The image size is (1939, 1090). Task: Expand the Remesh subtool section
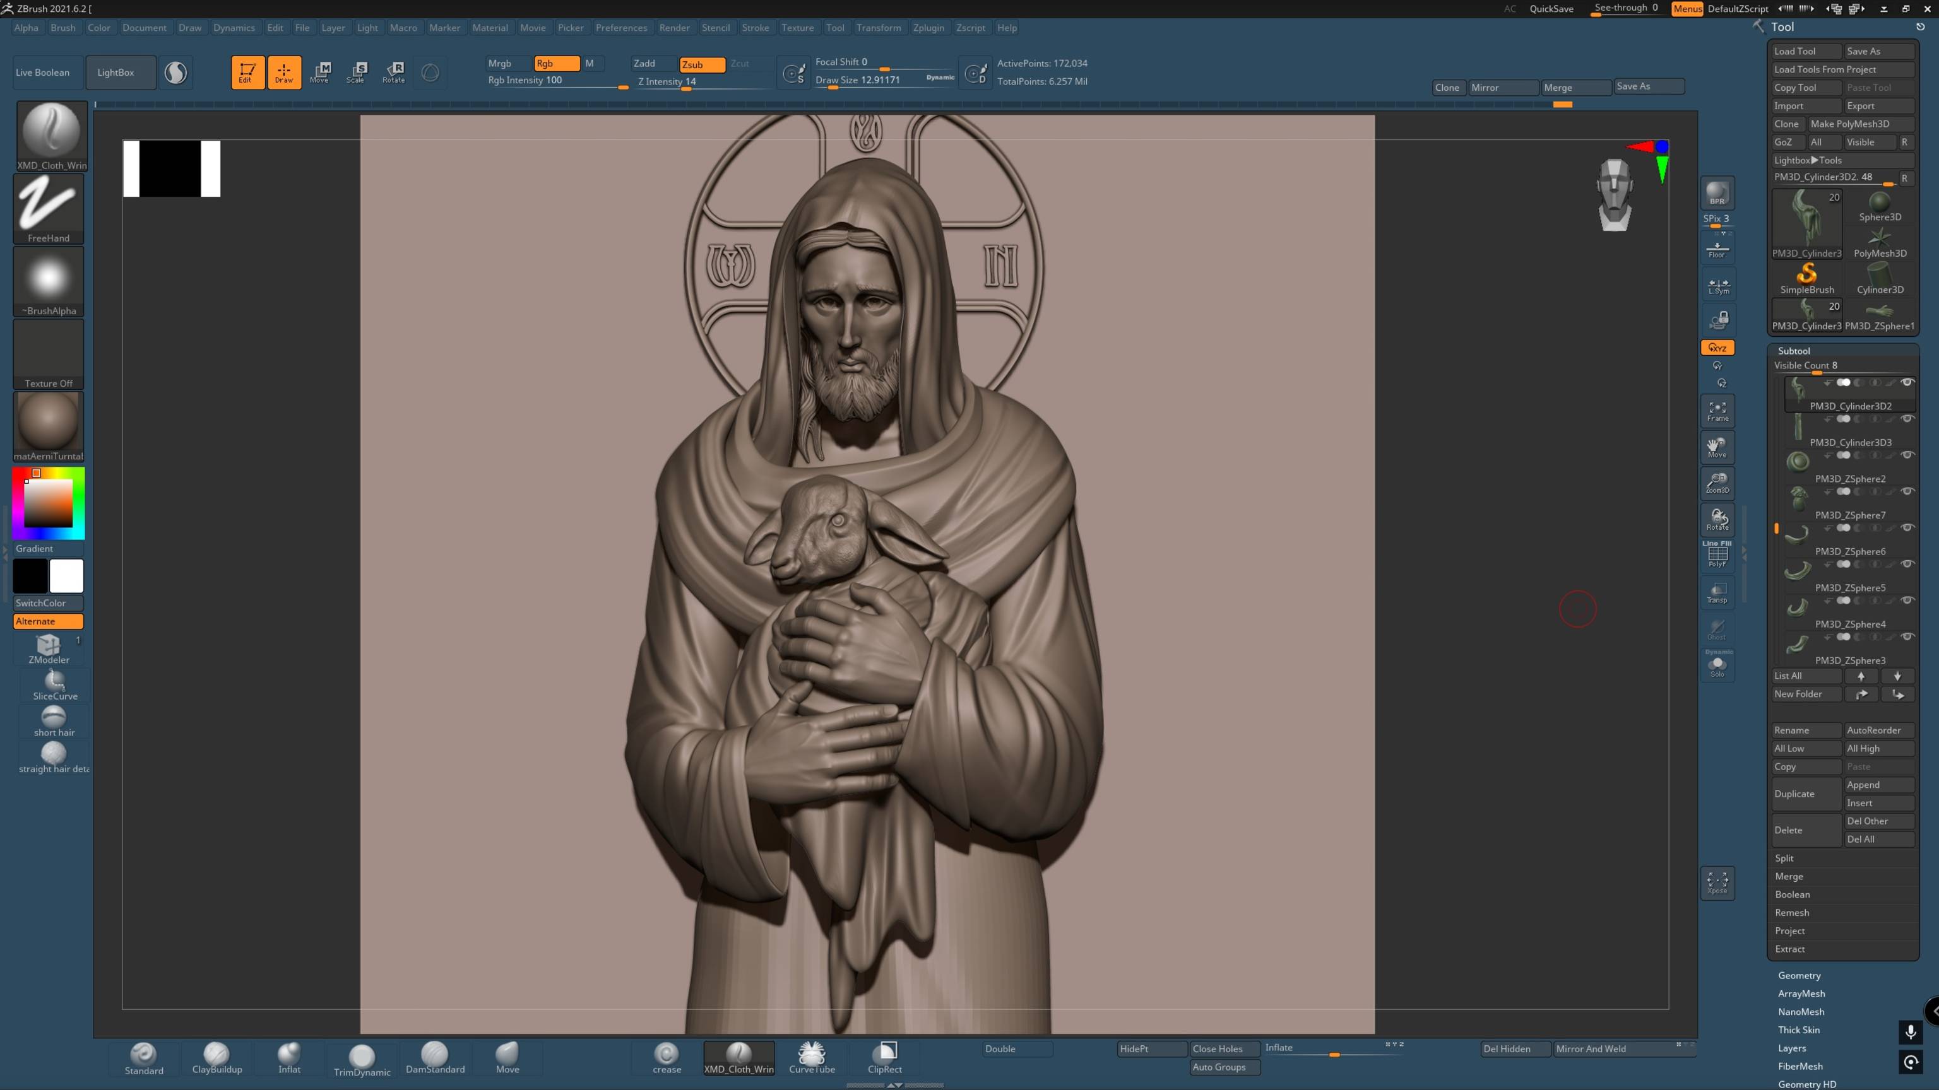click(1791, 913)
